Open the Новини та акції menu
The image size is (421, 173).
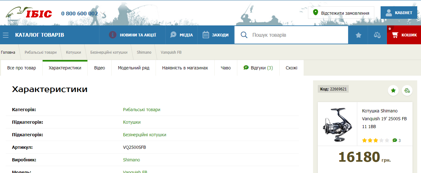point(133,35)
